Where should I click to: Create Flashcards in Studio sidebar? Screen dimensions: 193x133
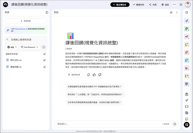[x=186, y=52]
